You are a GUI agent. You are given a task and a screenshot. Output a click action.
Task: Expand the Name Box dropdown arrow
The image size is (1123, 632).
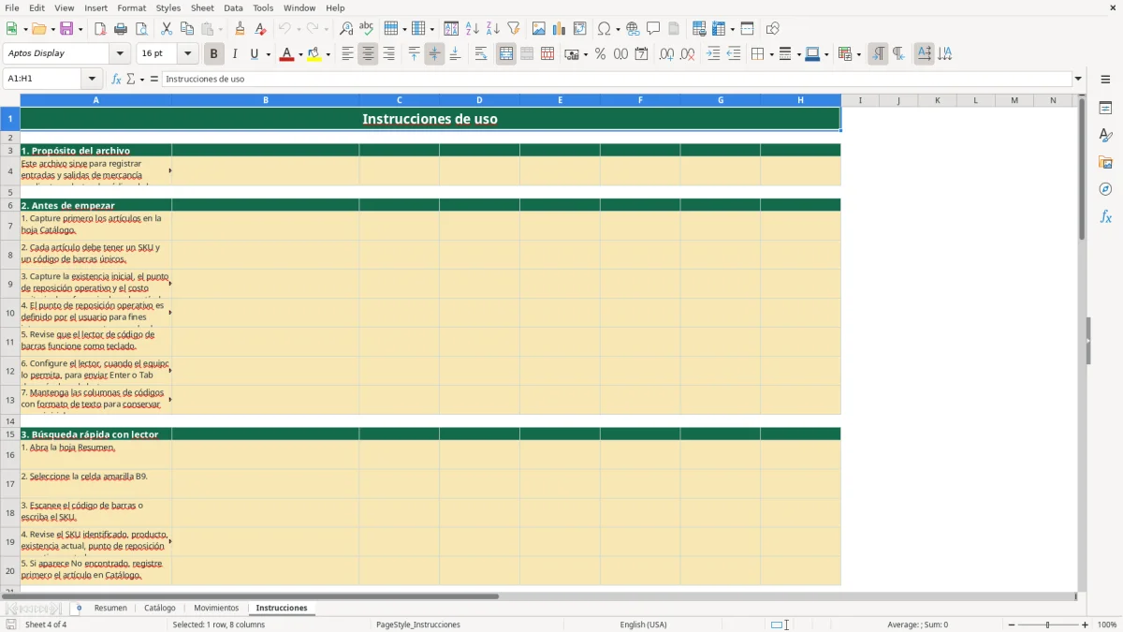tap(92, 80)
